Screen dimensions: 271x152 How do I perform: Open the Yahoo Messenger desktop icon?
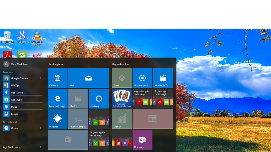37,55
